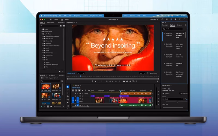
Task: Select the Selection tool in the timeline toolbar
Action: tap(68, 87)
